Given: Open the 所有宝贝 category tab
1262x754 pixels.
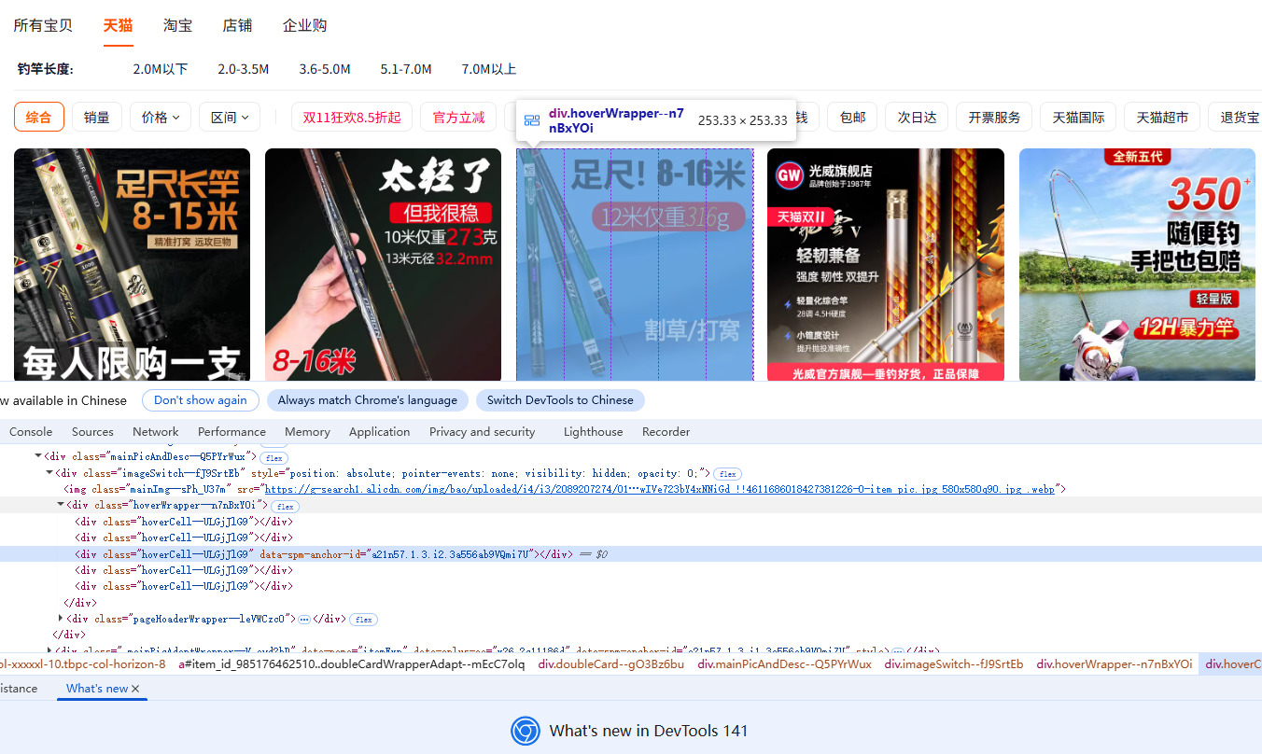Looking at the screenshot, I should point(43,25).
